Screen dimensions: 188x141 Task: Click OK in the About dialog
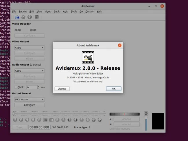click(114, 89)
